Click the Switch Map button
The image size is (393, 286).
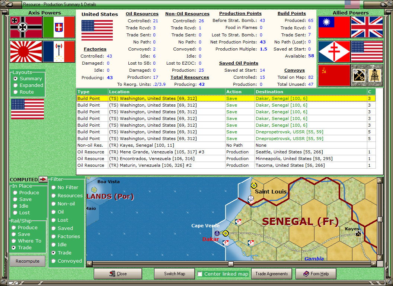tap(175, 274)
